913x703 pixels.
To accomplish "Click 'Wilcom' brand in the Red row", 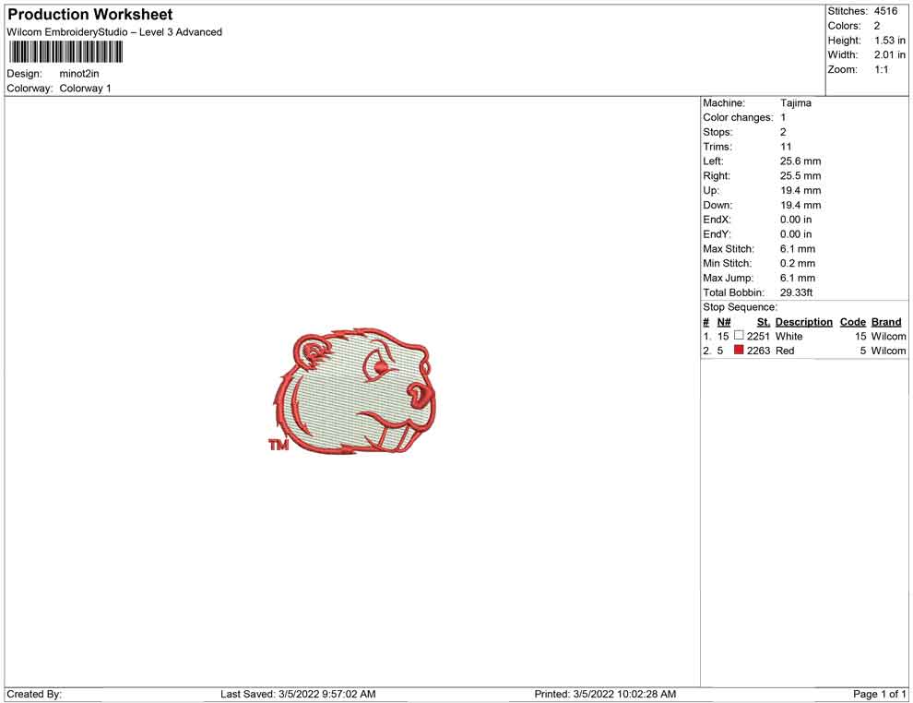I will point(888,351).
